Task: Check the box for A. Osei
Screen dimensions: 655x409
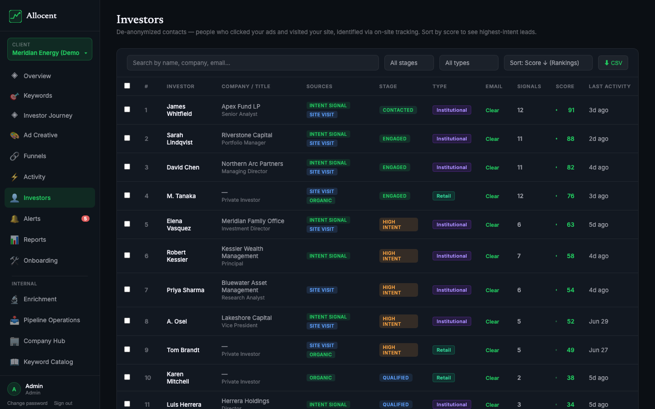Action: [x=127, y=321]
